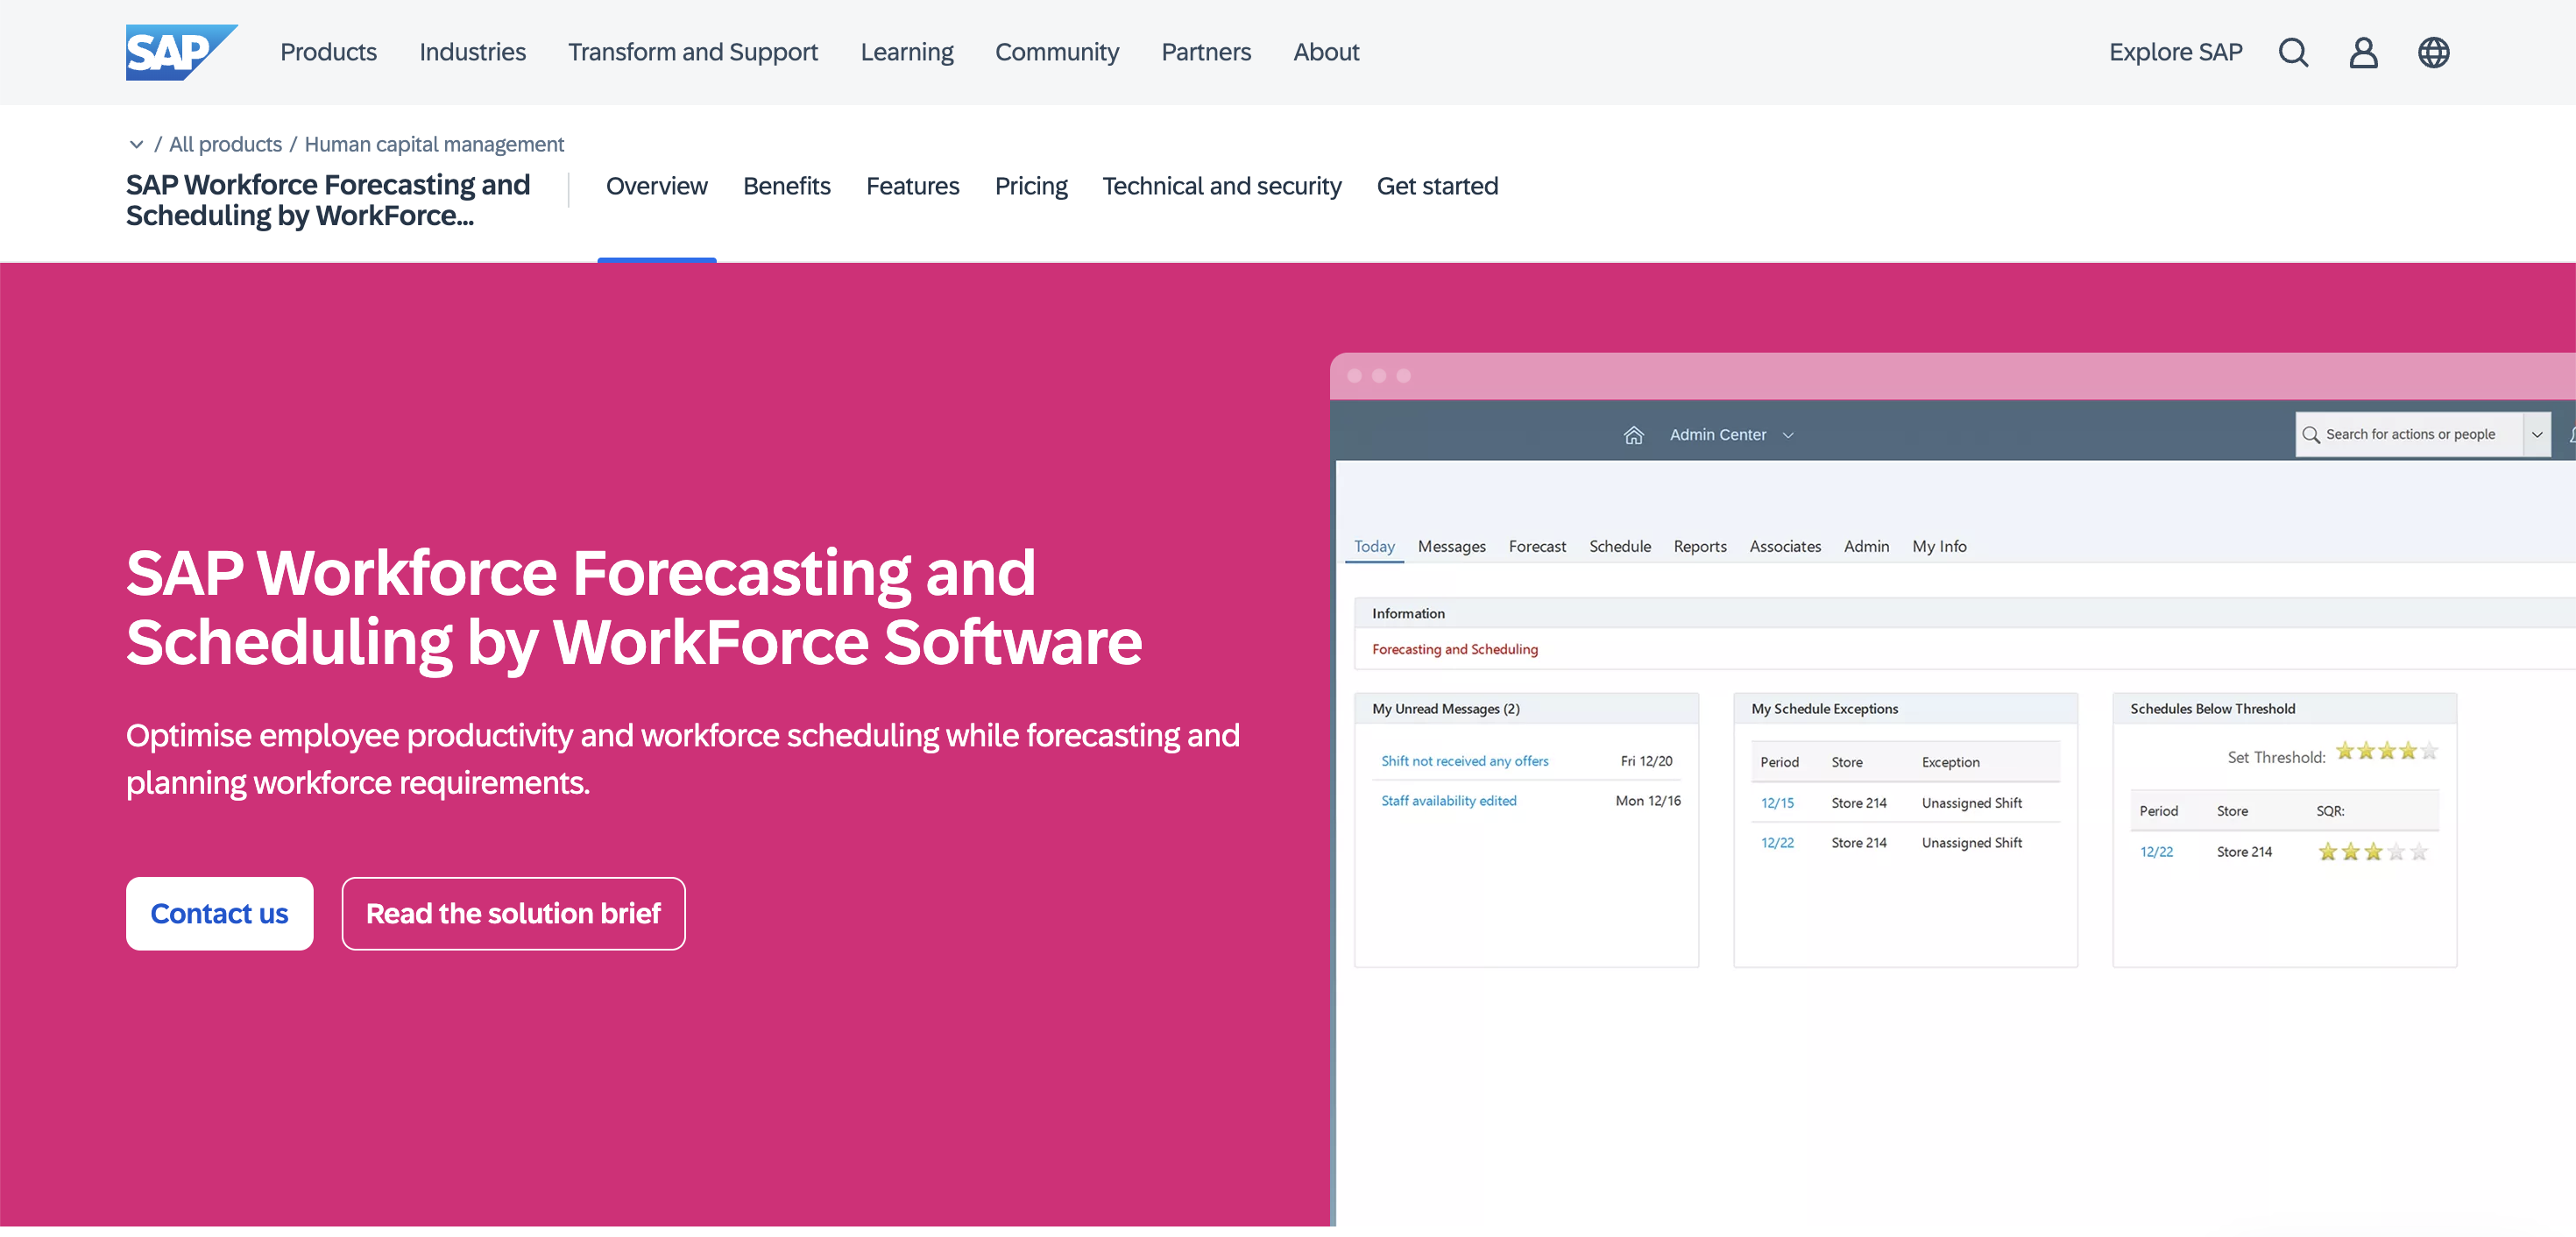The height and width of the screenshot is (1237, 2576).
Task: Open the Shift not received any offers message
Action: [x=1464, y=760]
